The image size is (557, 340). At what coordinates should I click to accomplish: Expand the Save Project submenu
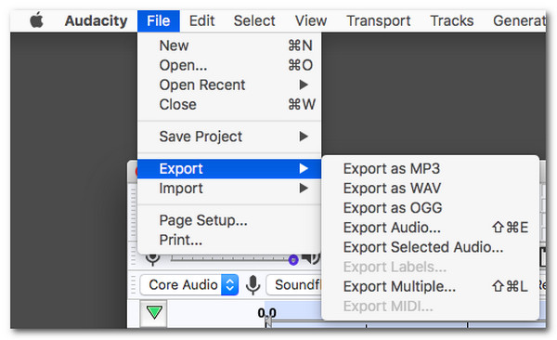click(x=229, y=137)
